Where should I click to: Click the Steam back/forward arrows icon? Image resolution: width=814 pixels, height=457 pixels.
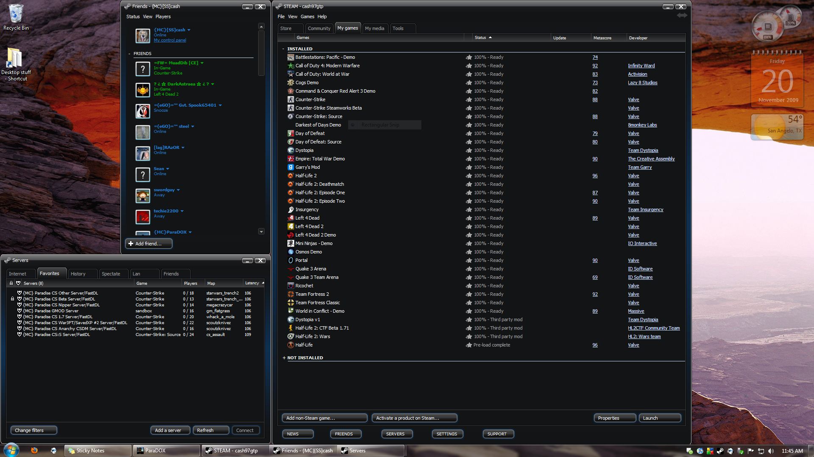(x=682, y=16)
